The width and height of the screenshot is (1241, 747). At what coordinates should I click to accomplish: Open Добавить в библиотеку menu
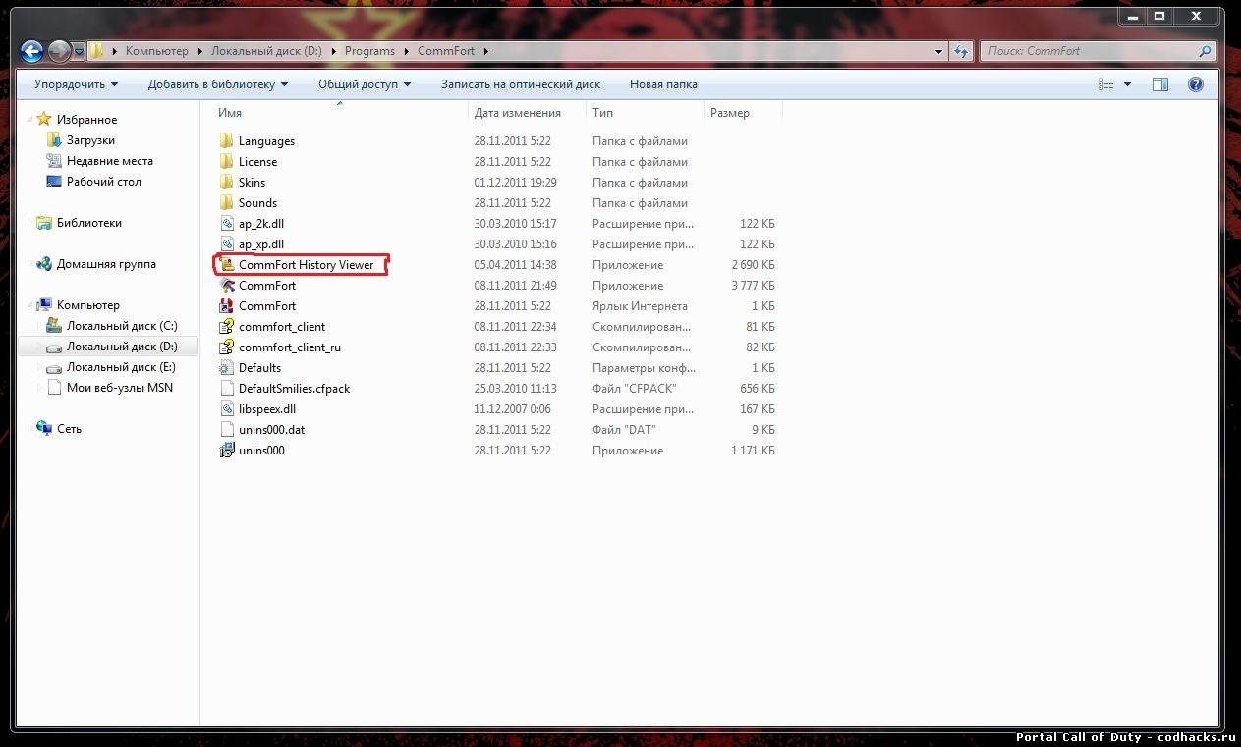(218, 84)
